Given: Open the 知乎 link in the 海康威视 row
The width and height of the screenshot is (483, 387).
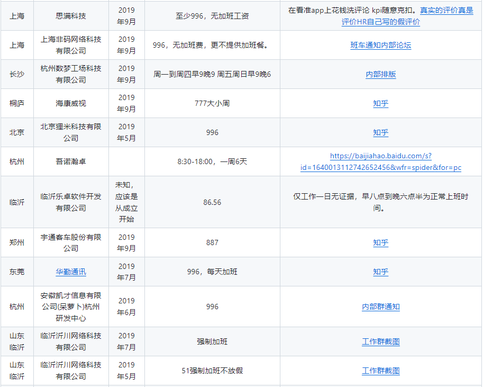Looking at the screenshot, I should tap(381, 103).
